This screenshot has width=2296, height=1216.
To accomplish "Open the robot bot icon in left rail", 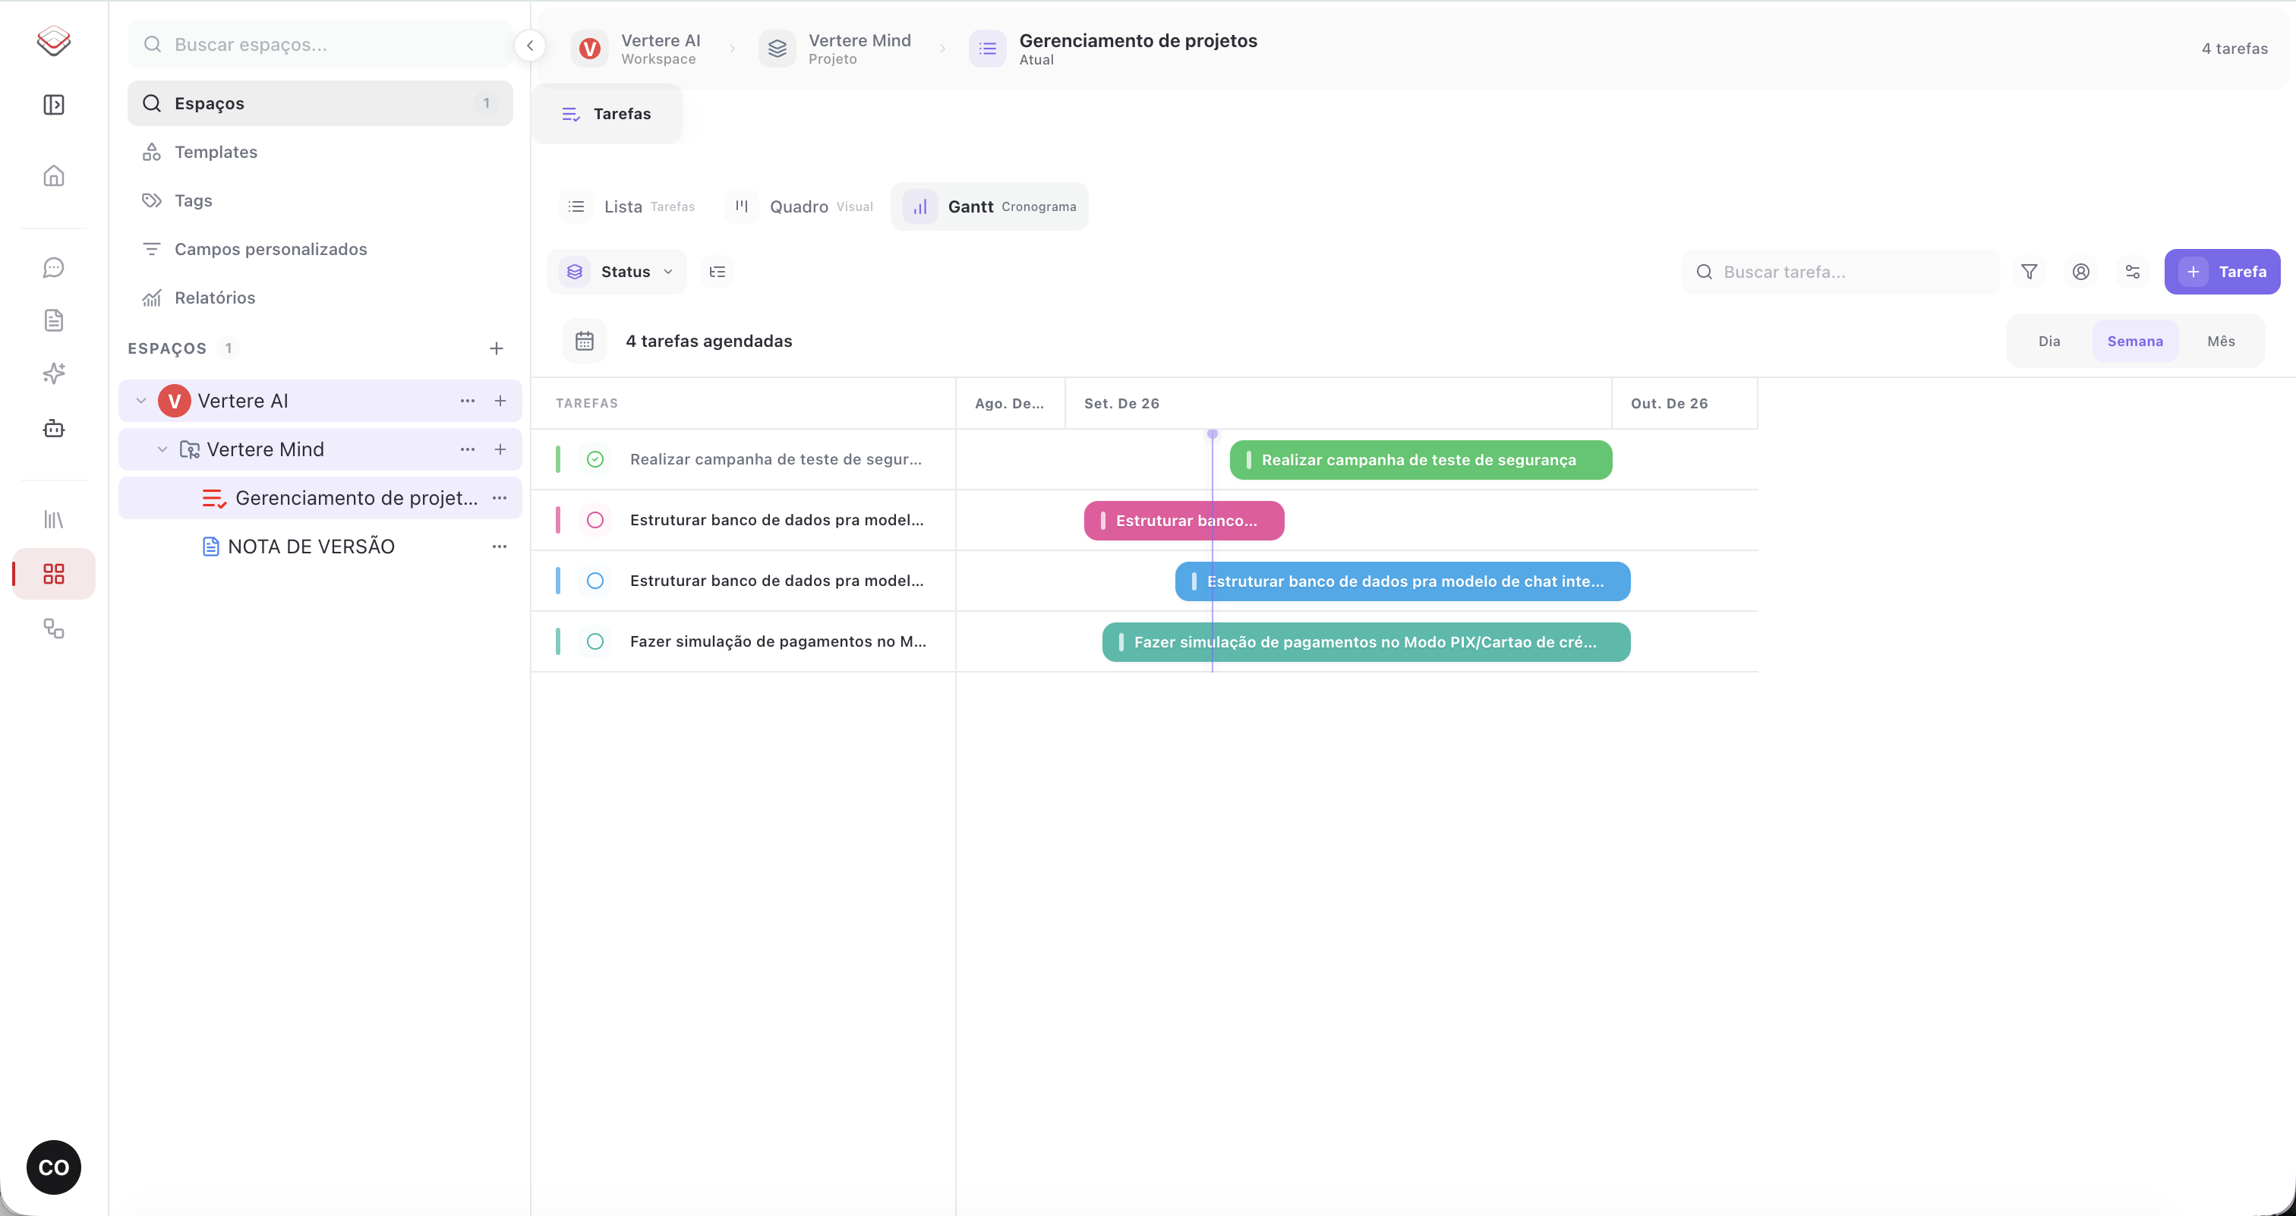I will pyautogui.click(x=53, y=429).
